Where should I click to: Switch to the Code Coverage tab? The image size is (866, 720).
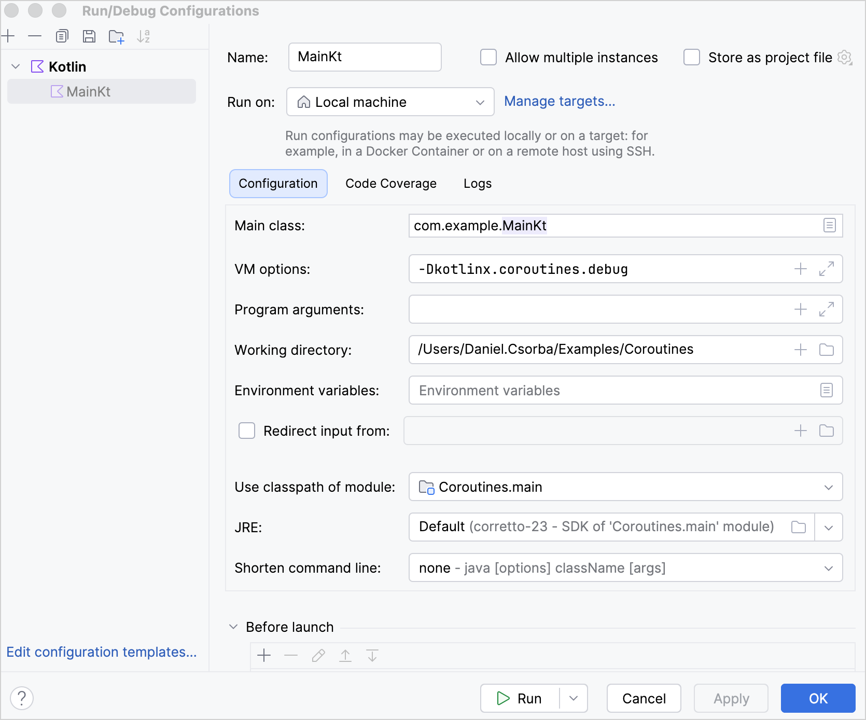(391, 184)
